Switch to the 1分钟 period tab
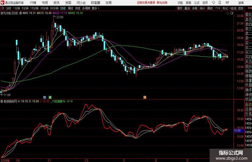The height and width of the screenshot is (162, 252). [x=17, y=8]
